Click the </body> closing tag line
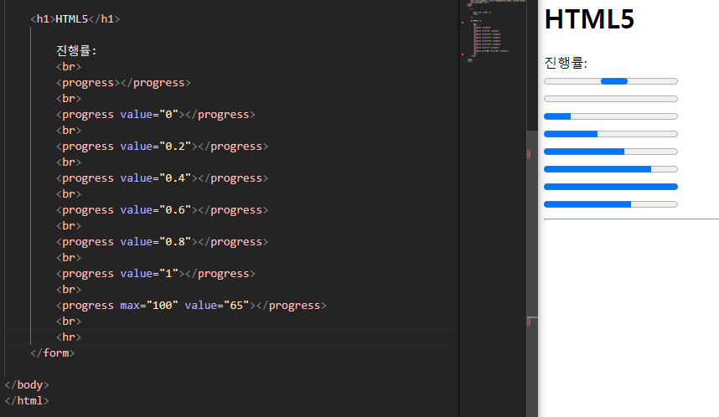Image resolution: width=719 pixels, height=417 pixels. [27, 385]
